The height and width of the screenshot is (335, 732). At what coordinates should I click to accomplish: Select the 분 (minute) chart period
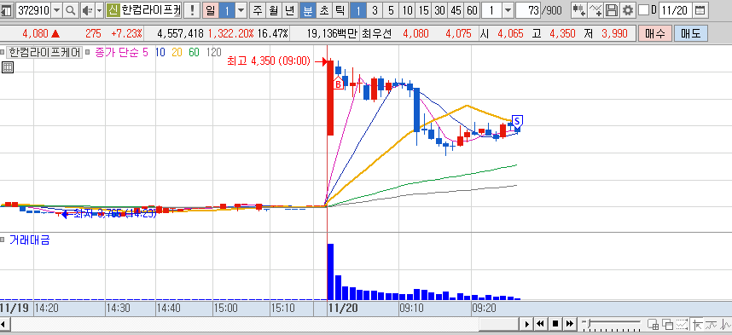pos(307,9)
